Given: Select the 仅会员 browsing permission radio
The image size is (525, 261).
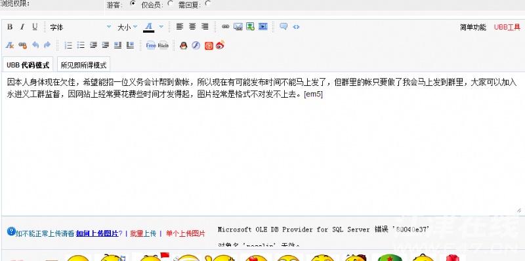Looking at the screenshot, I should click(171, 4).
